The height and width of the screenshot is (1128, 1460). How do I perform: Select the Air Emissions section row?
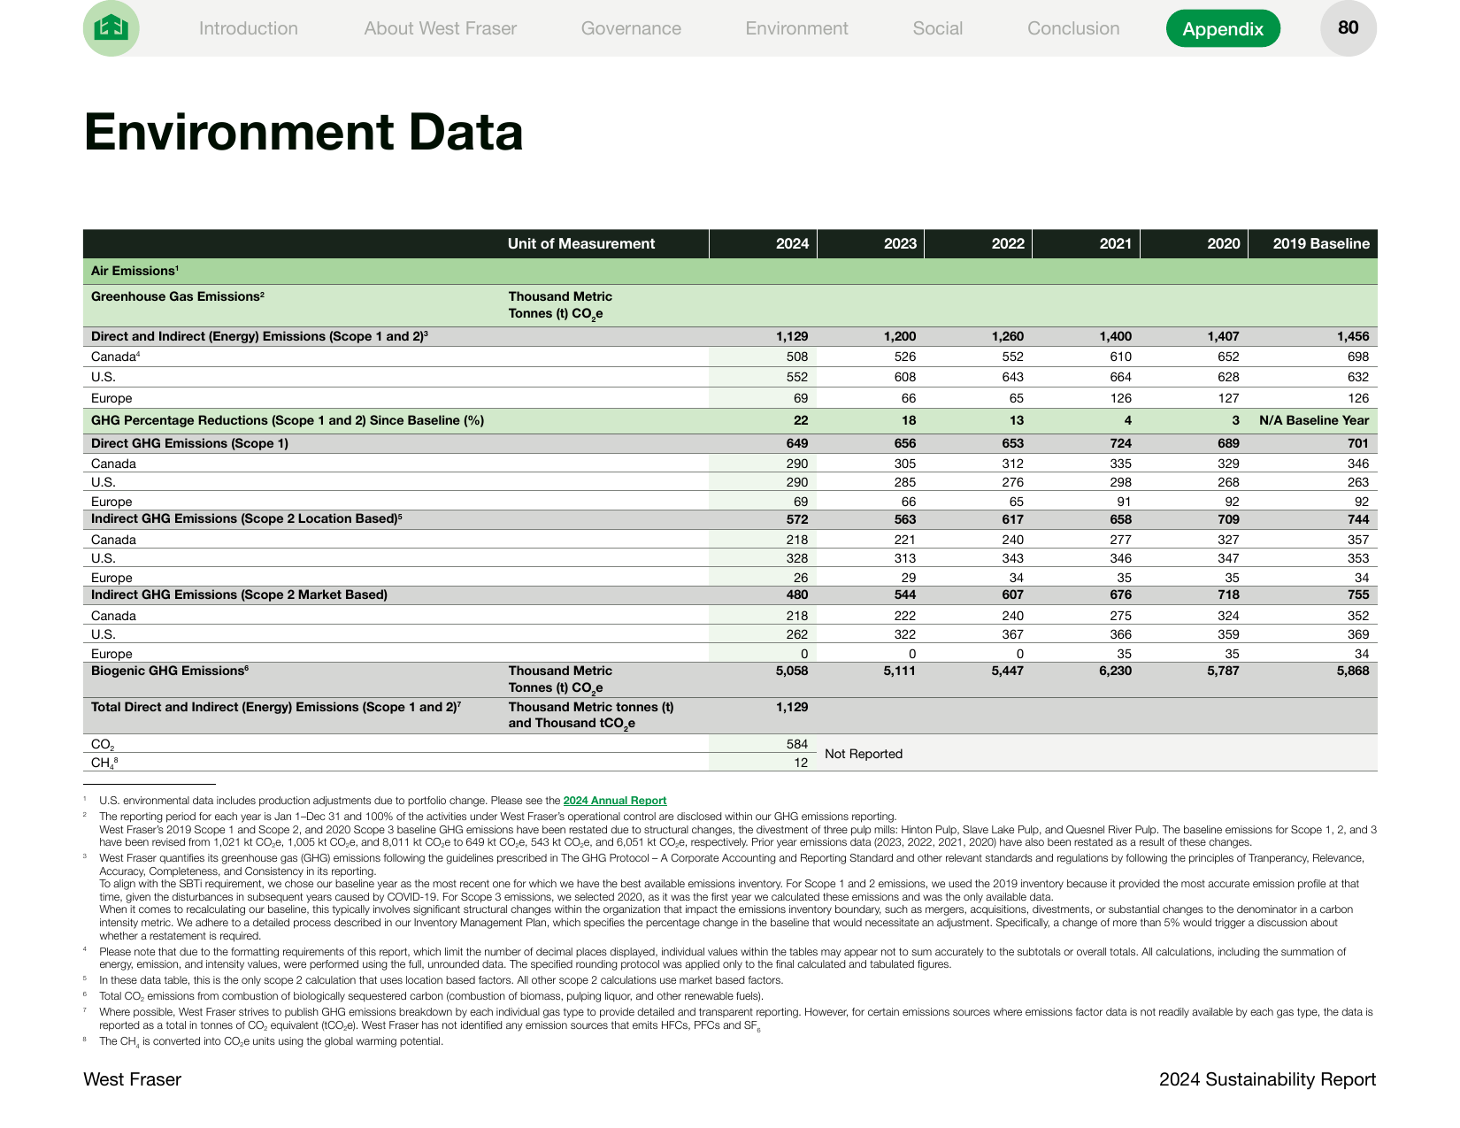(x=730, y=271)
